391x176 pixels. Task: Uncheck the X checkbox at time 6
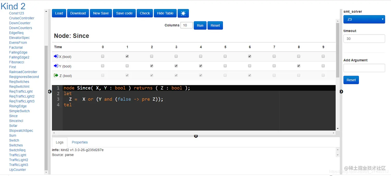click(250, 56)
